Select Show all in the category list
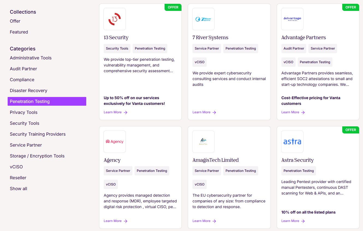This screenshot has height=231, width=363. (x=18, y=189)
